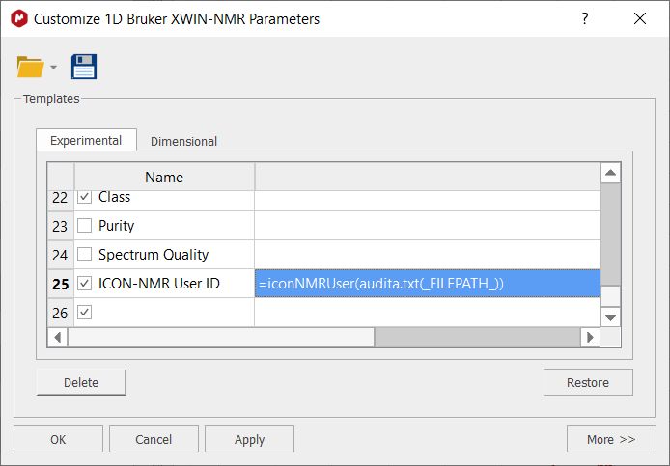The width and height of the screenshot is (670, 466).
Task: Confirm with the OK button
Action: [x=58, y=439]
